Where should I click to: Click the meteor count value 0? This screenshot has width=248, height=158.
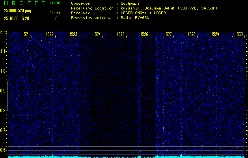(x=56, y=19)
